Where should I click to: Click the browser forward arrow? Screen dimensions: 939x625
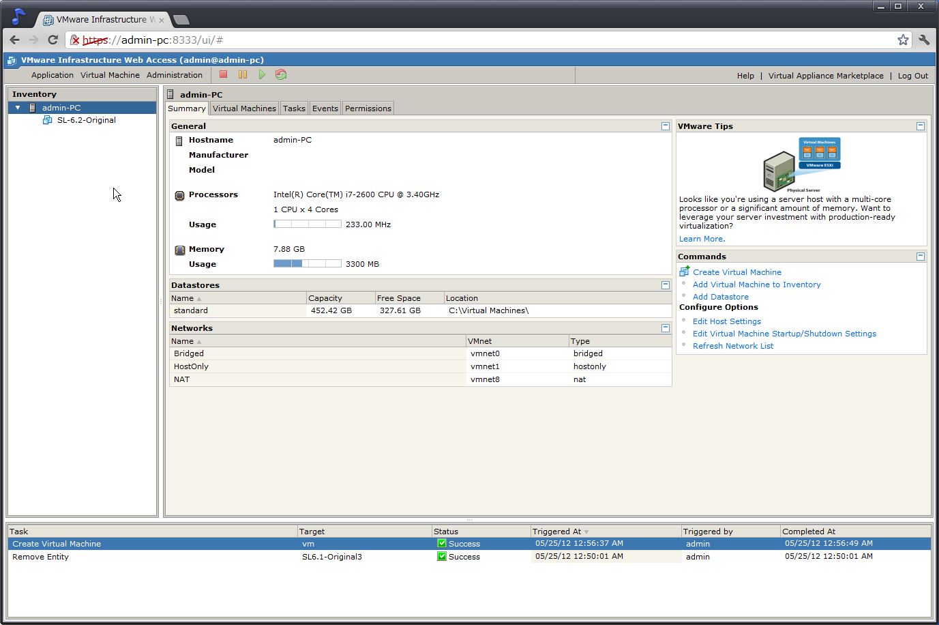point(34,40)
